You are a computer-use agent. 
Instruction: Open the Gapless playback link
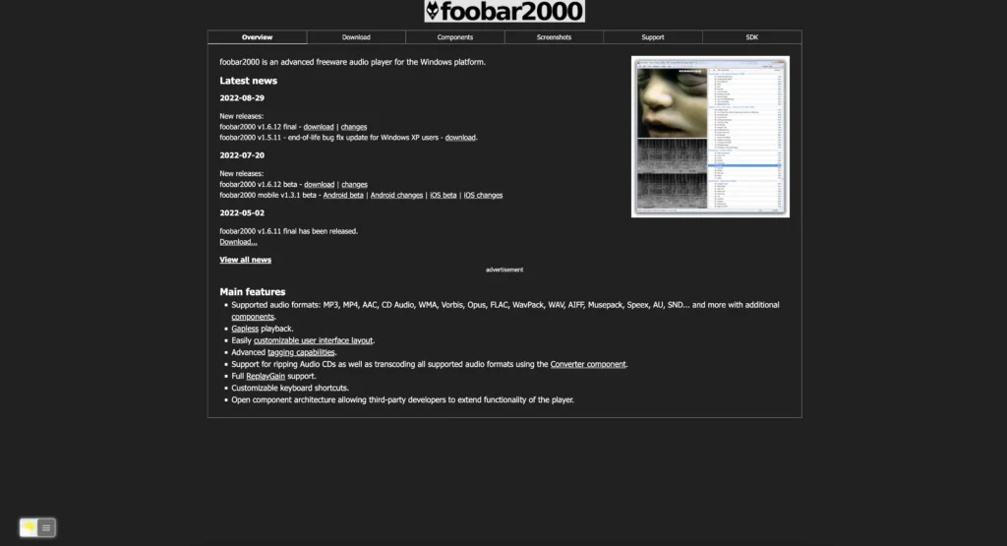pos(245,329)
